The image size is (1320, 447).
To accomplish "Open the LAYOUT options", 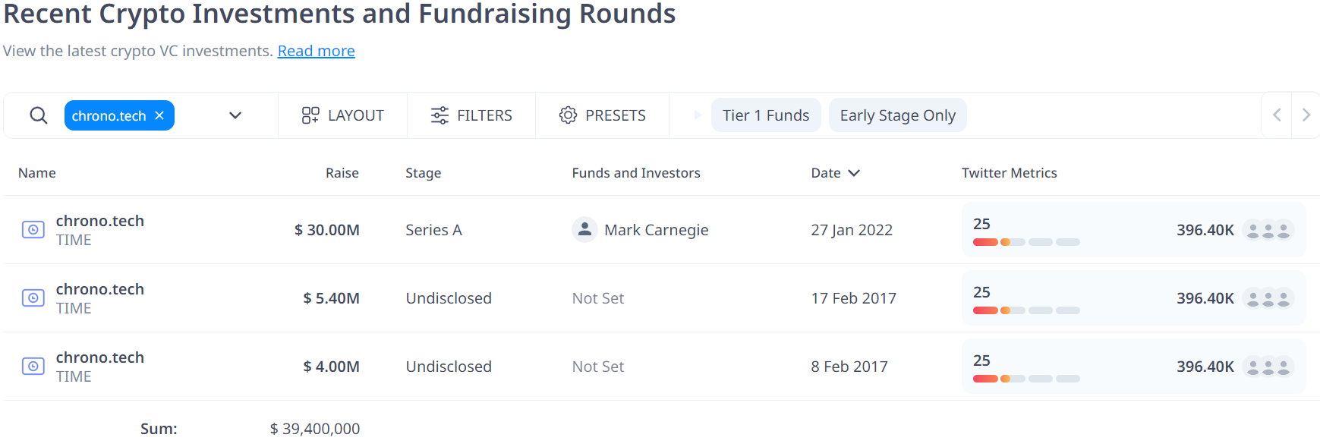I will pyautogui.click(x=342, y=115).
